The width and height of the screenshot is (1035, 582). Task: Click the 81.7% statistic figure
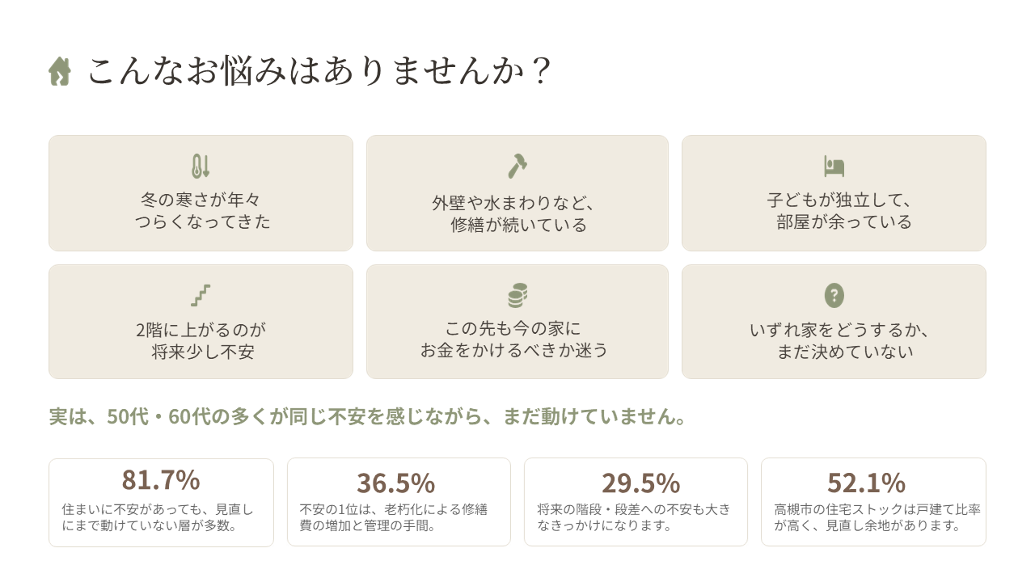point(161,480)
